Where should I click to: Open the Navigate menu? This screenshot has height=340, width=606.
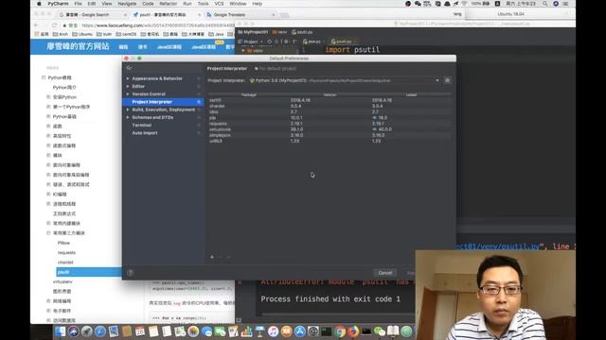(x=127, y=4)
